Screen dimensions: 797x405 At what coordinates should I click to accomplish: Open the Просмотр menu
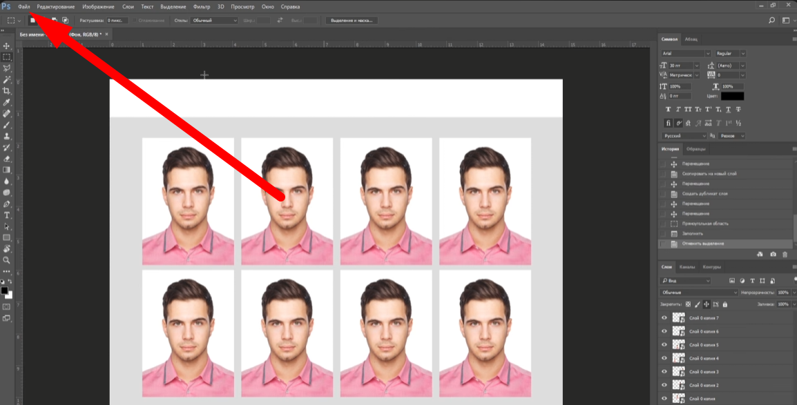(x=242, y=7)
